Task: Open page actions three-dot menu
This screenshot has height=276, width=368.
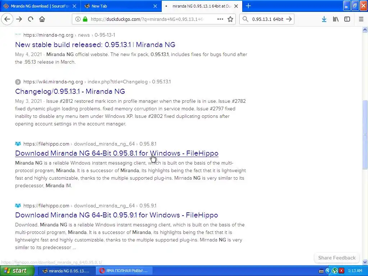Action: tap(220, 19)
